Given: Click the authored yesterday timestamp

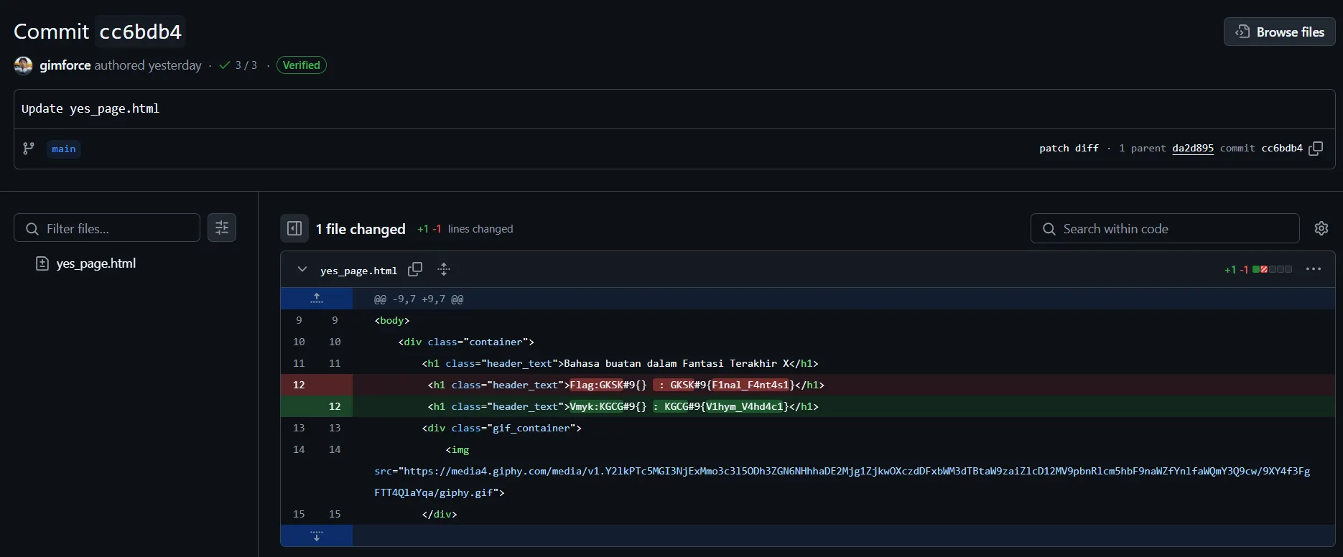Looking at the screenshot, I should pyautogui.click(x=148, y=65).
